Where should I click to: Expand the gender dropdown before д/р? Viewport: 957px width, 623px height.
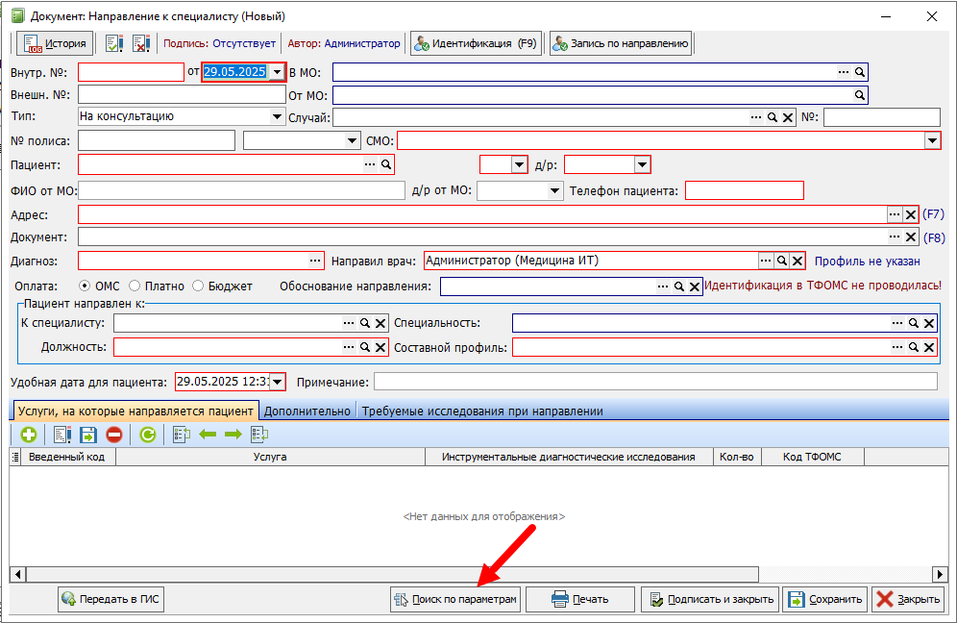519,164
